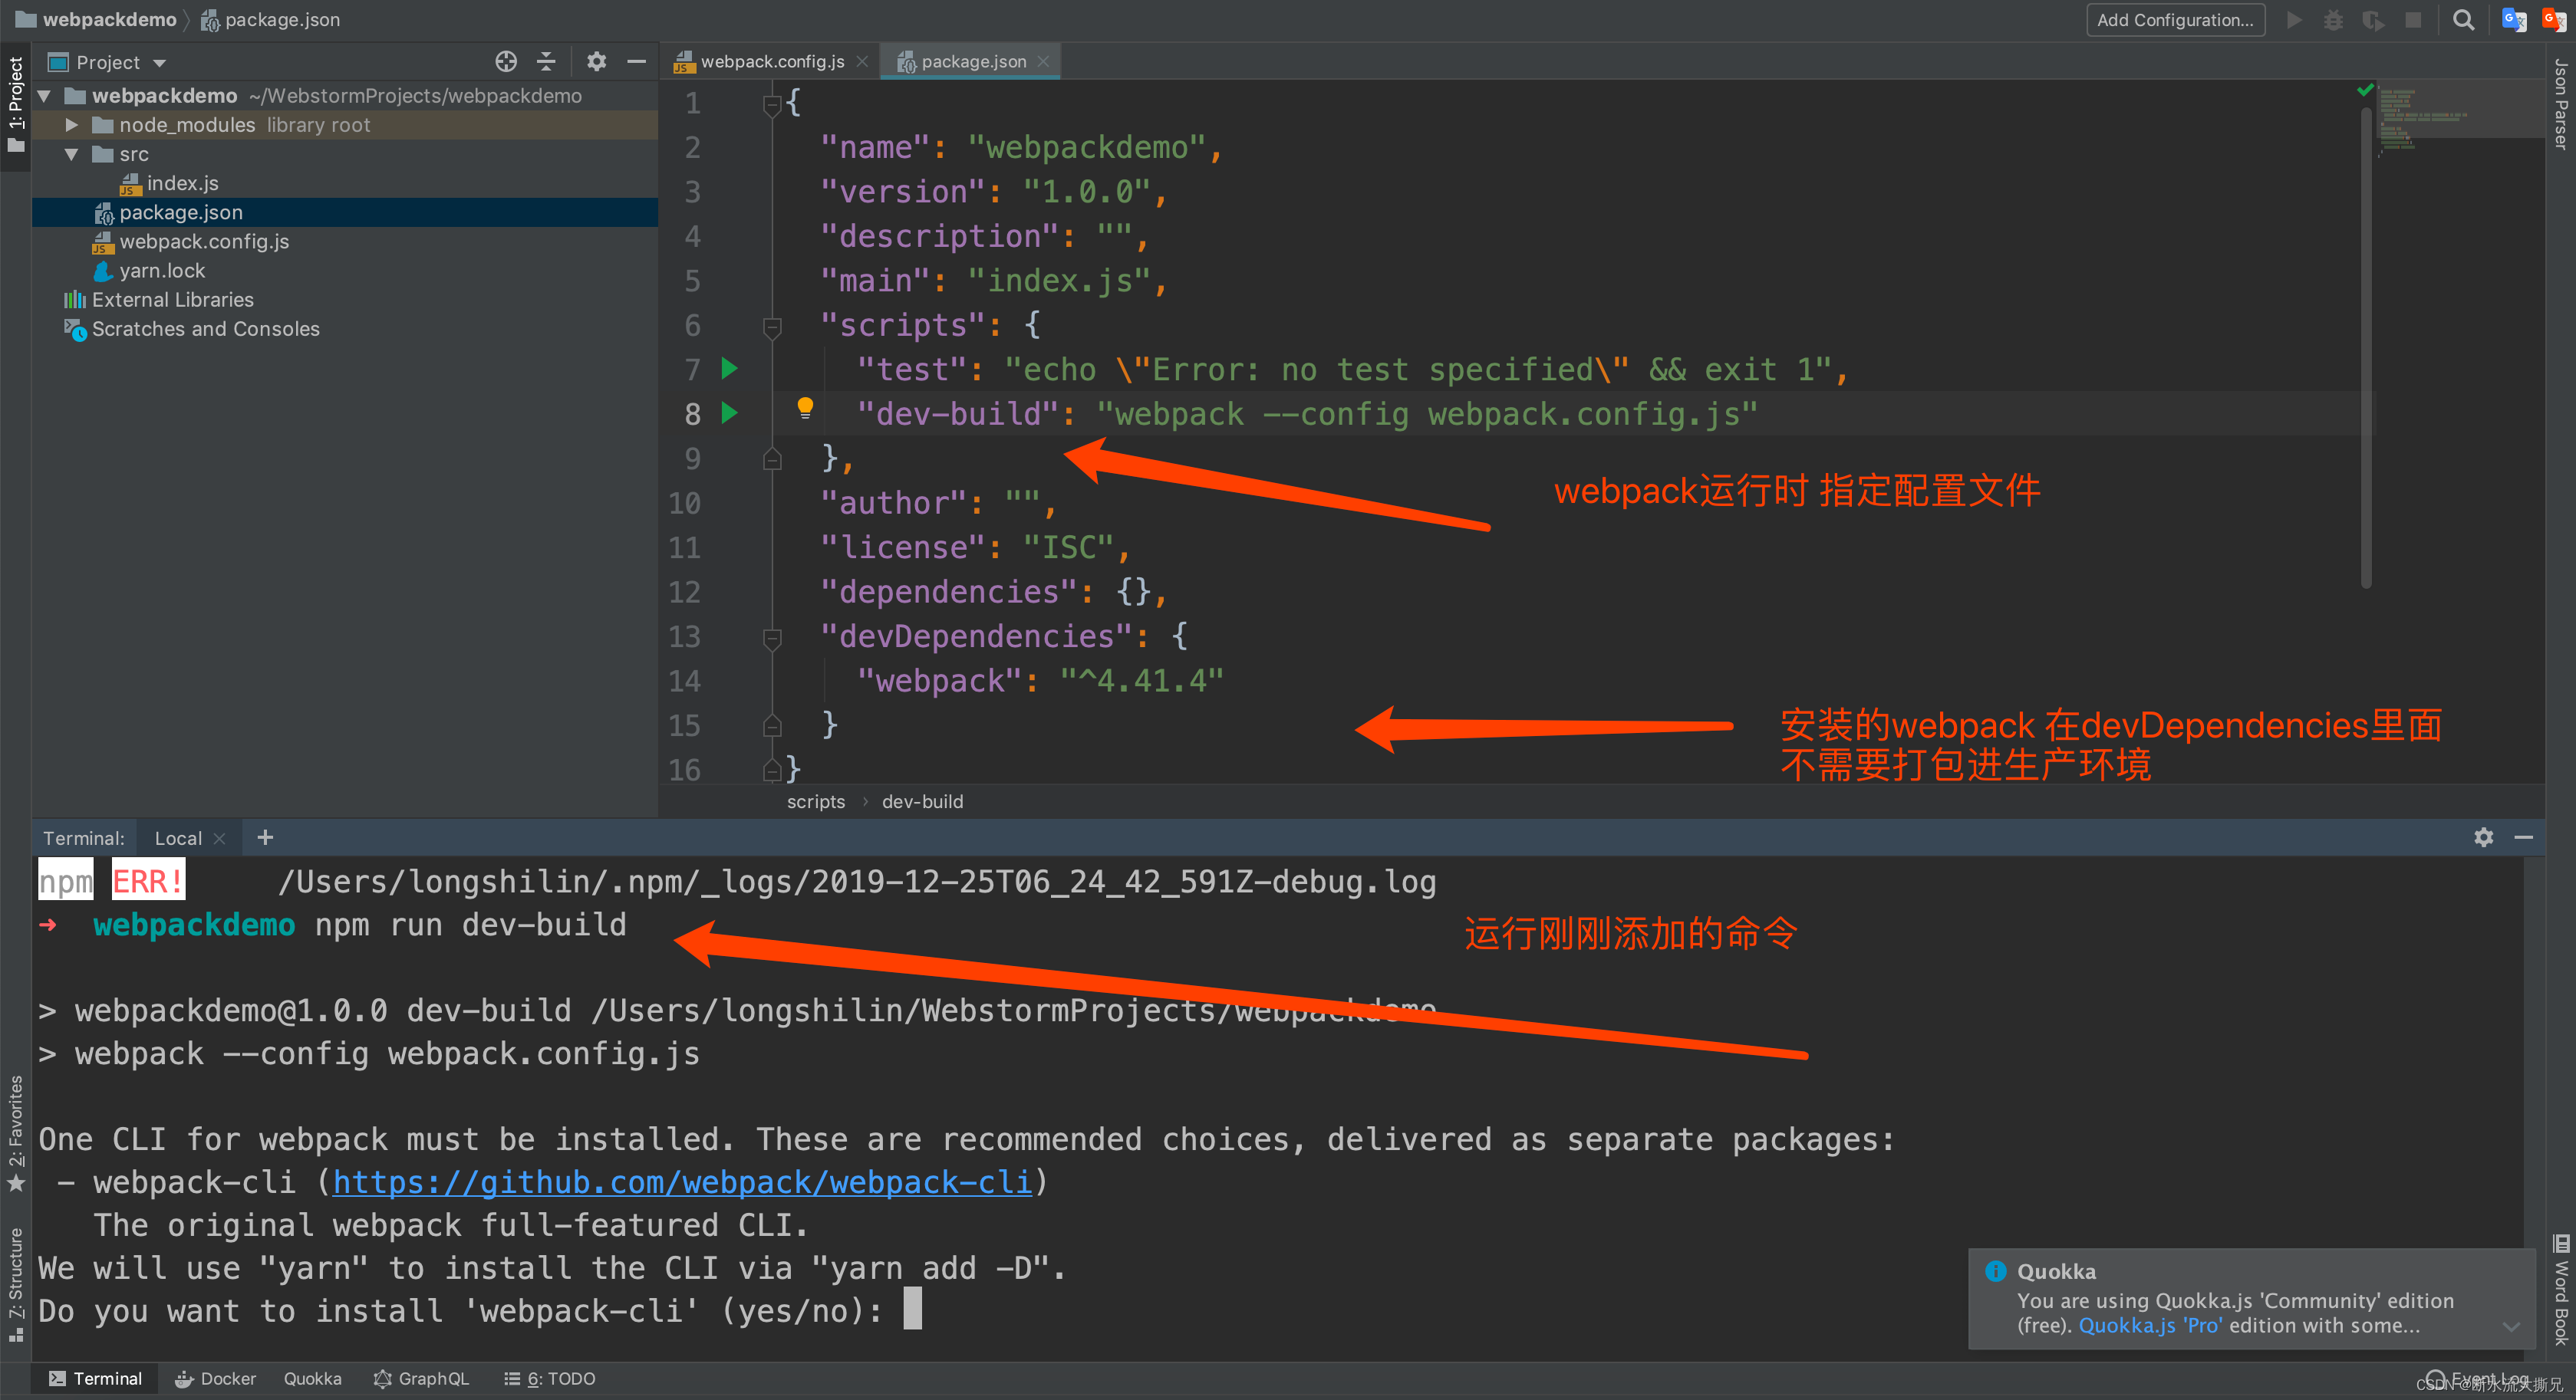Click the Add Configuration... button
This screenshot has height=1400, width=2576.
(x=2175, y=20)
